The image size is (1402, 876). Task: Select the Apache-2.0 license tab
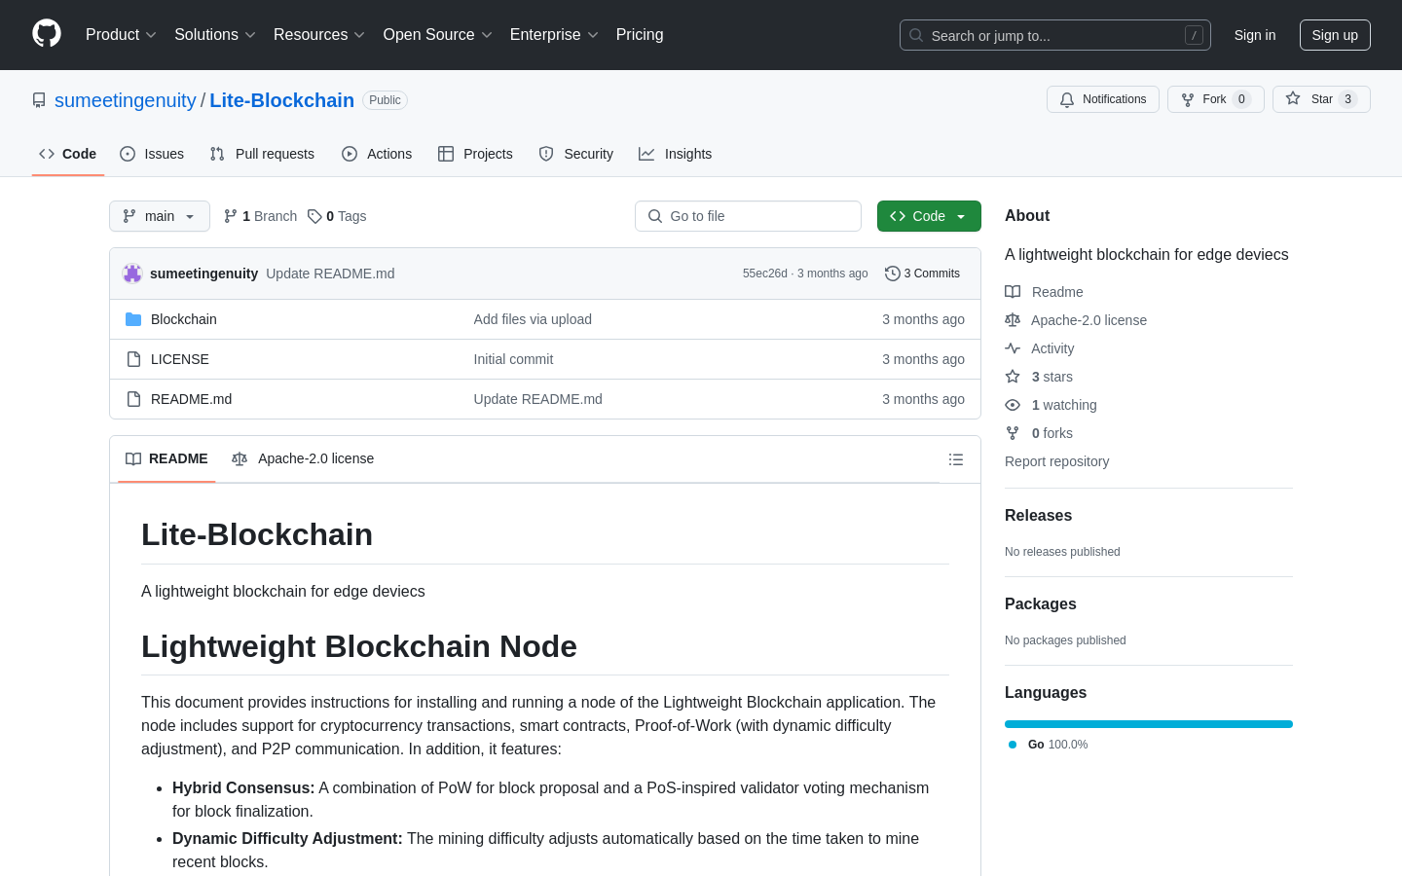(303, 458)
